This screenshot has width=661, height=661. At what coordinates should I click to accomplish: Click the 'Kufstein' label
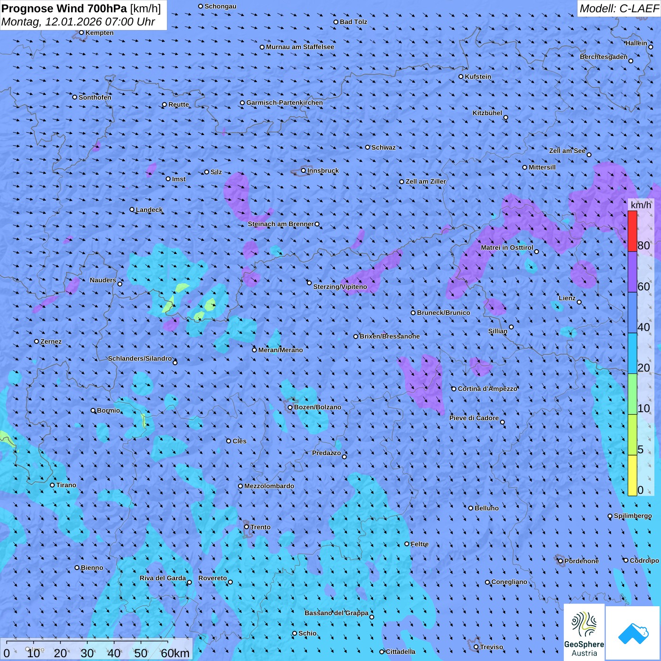click(x=478, y=76)
